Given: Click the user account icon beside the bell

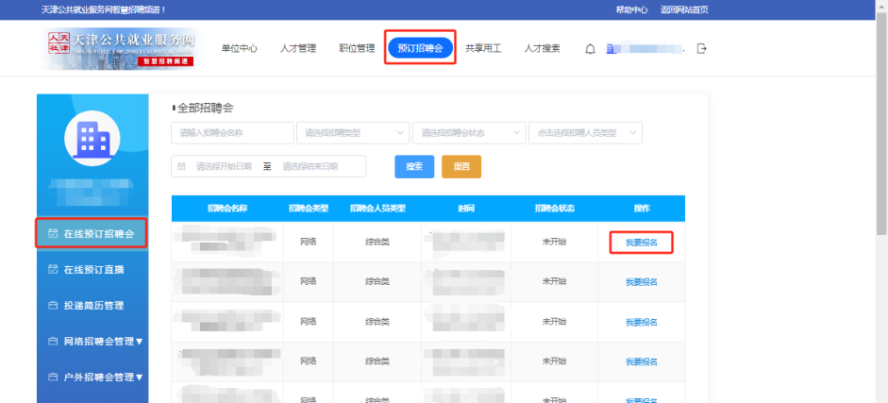Looking at the screenshot, I should (611, 48).
